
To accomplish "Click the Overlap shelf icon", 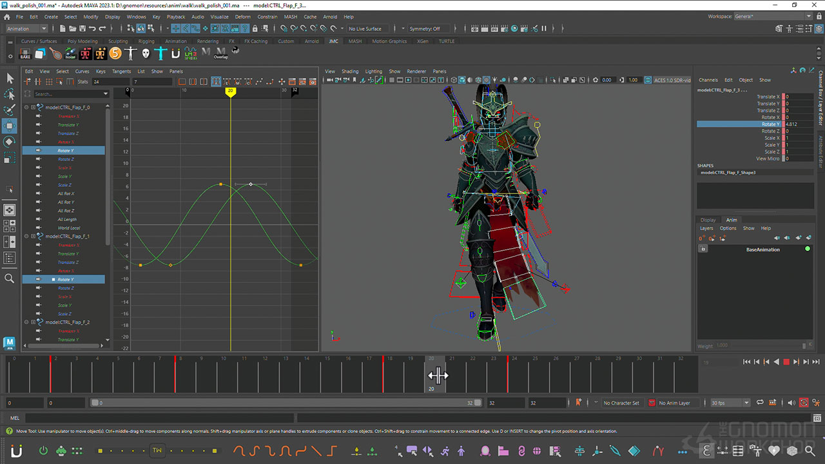I will 220,53.
